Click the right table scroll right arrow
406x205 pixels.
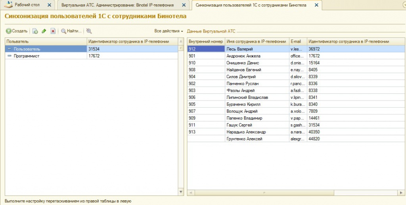[x=401, y=193]
